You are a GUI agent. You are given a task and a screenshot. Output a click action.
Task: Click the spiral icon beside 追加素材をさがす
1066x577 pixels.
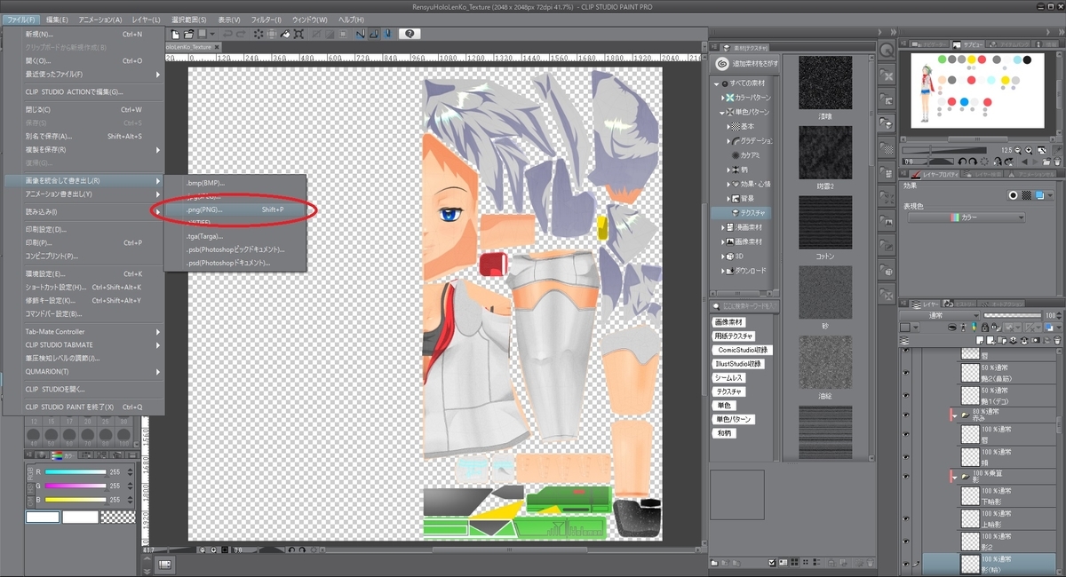723,64
